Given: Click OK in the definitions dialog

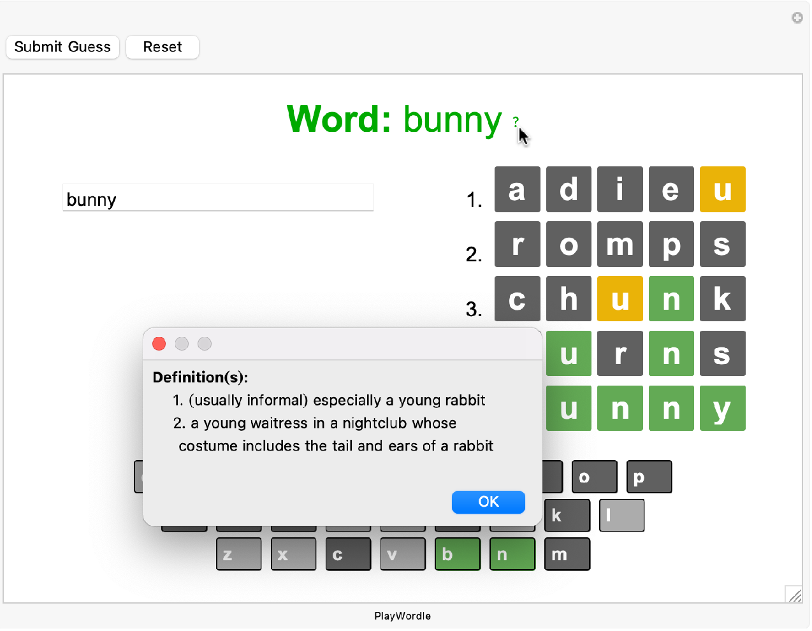Looking at the screenshot, I should (x=488, y=502).
